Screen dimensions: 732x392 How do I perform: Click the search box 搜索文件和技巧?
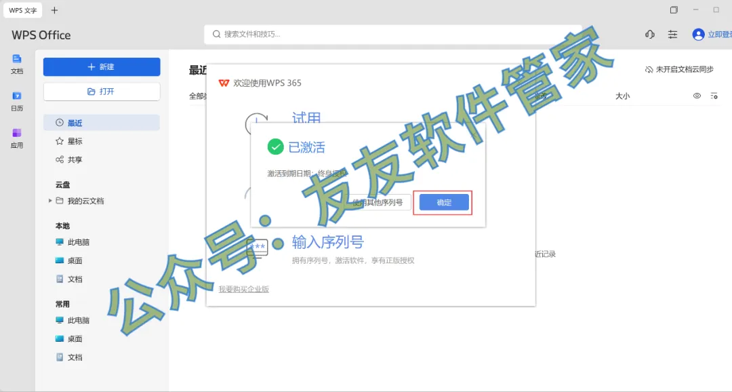(393, 35)
